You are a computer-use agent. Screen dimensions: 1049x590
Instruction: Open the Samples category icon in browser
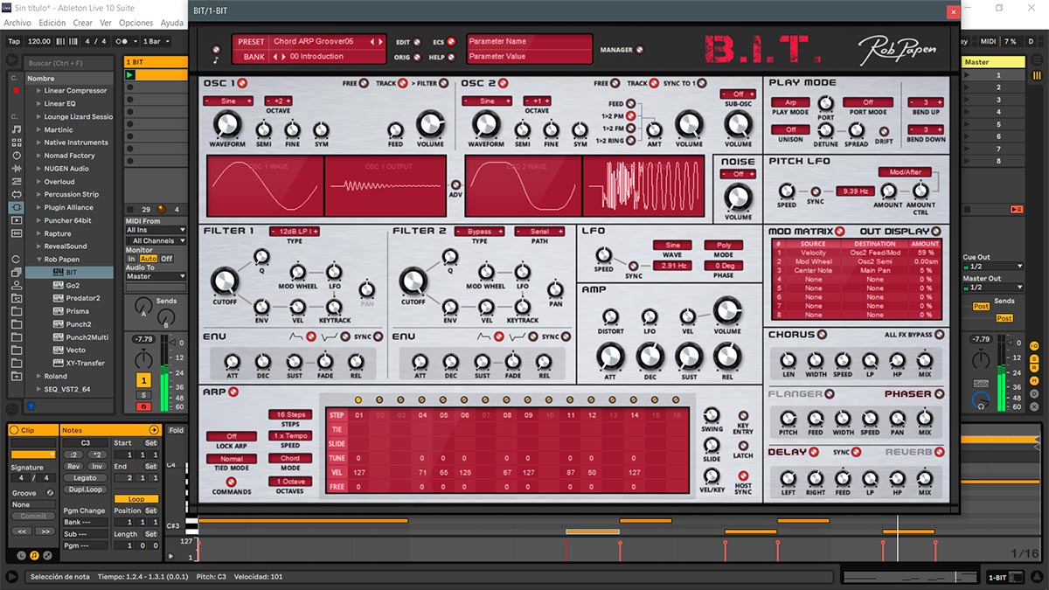tap(16, 233)
